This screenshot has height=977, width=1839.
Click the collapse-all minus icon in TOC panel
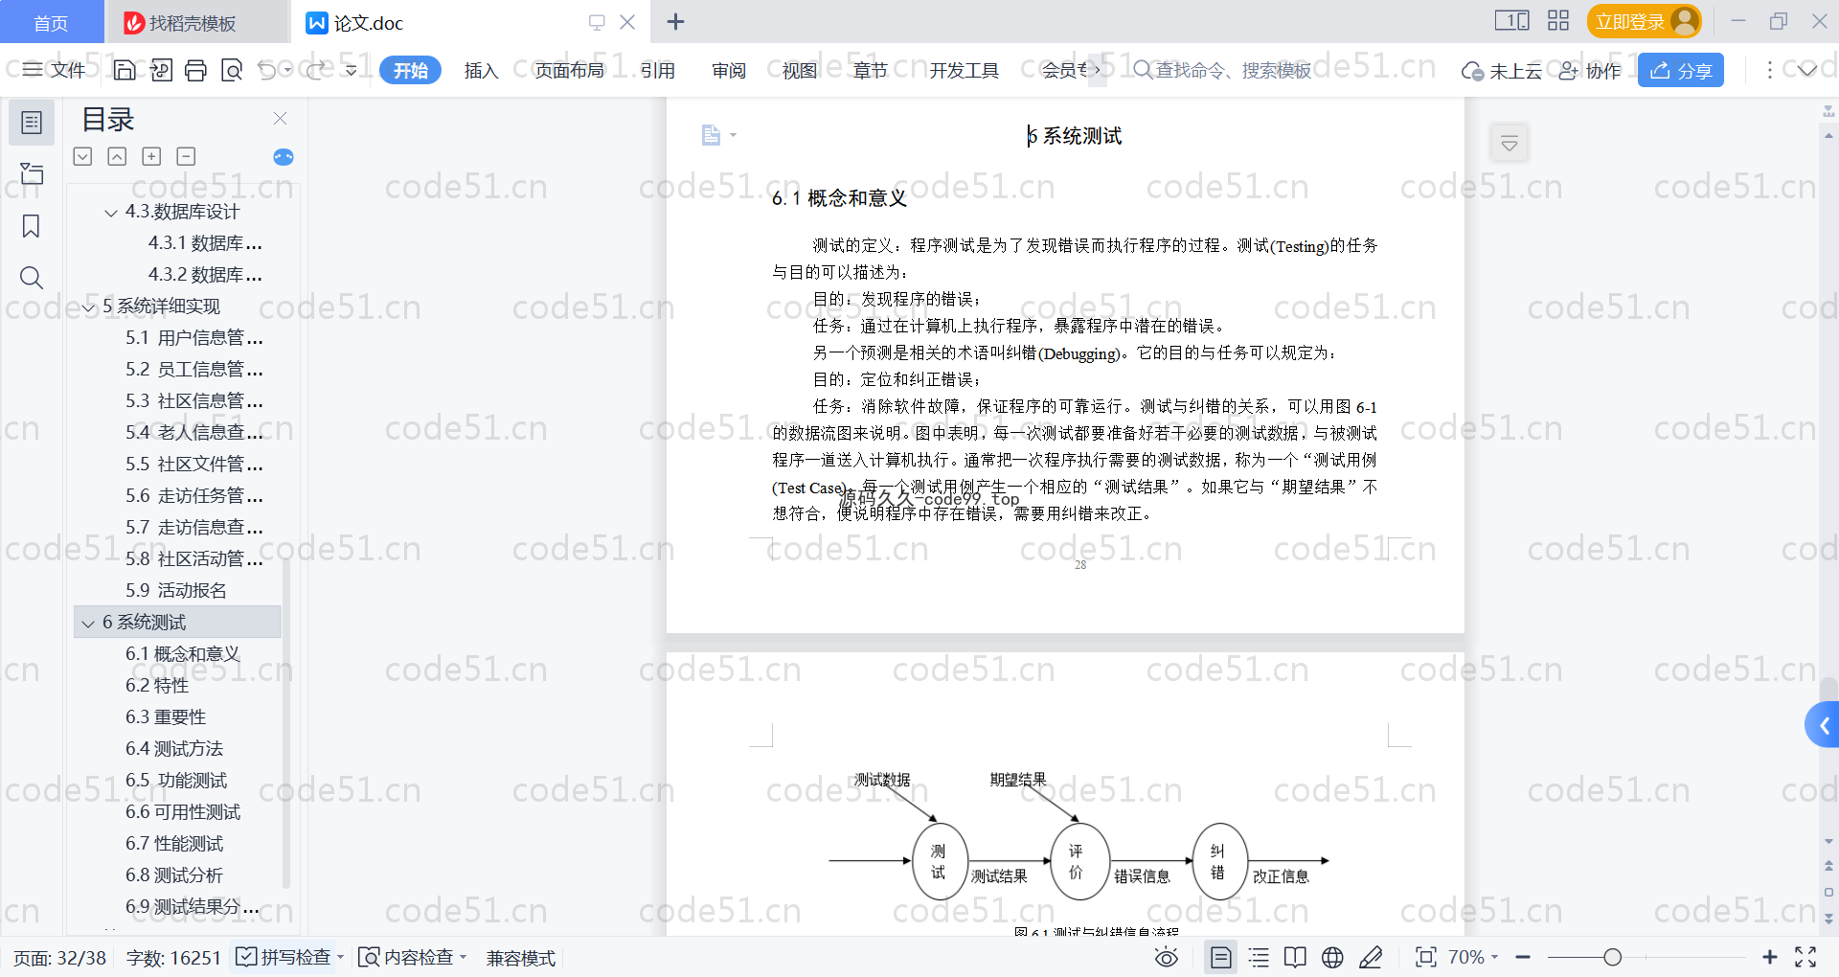(186, 156)
